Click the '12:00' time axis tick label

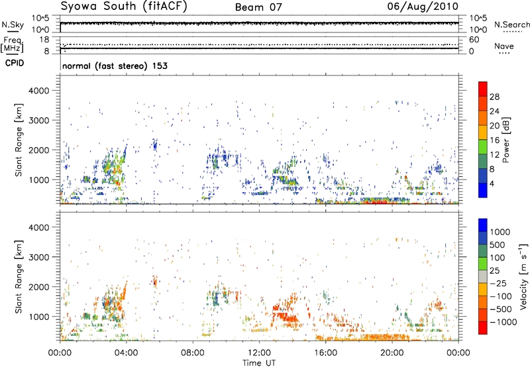259,353
